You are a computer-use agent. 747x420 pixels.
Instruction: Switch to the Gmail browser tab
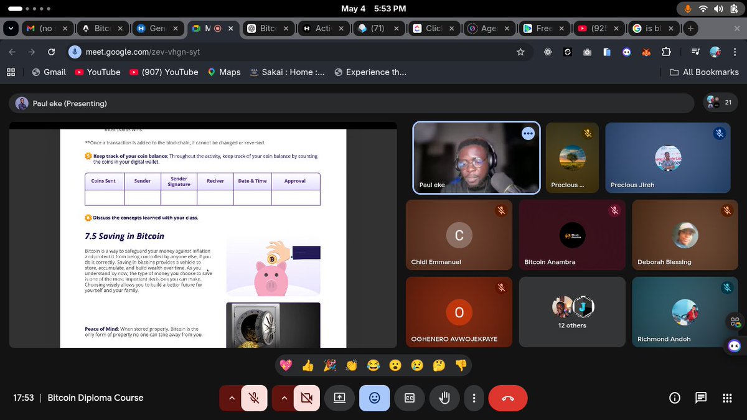coord(47,29)
